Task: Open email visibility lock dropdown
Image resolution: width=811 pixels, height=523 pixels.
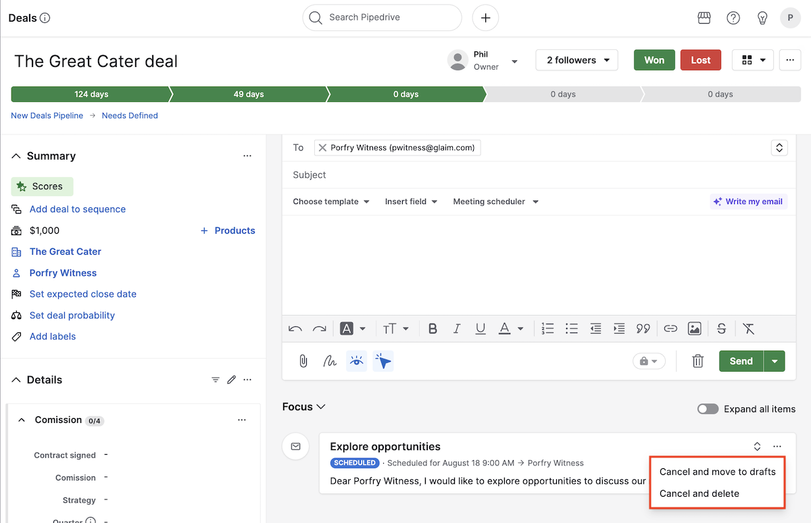Action: tap(649, 362)
